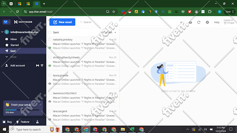The image size is (237, 133).
Task: Switch to the first Microsoft tab
Action: point(20,4)
